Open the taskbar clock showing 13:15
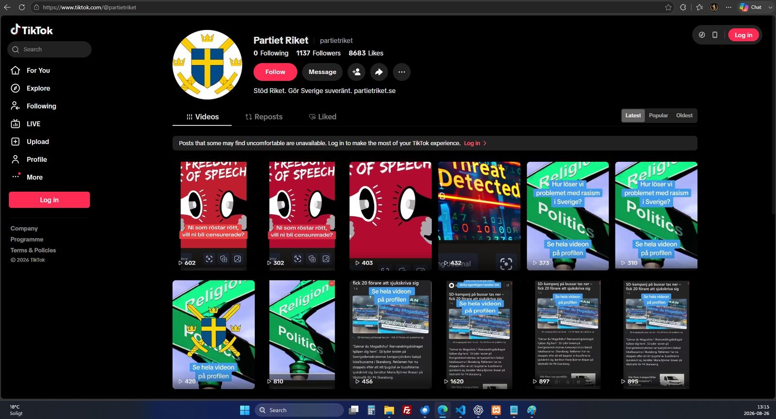Screen dimensions: 776x419 click(756, 410)
